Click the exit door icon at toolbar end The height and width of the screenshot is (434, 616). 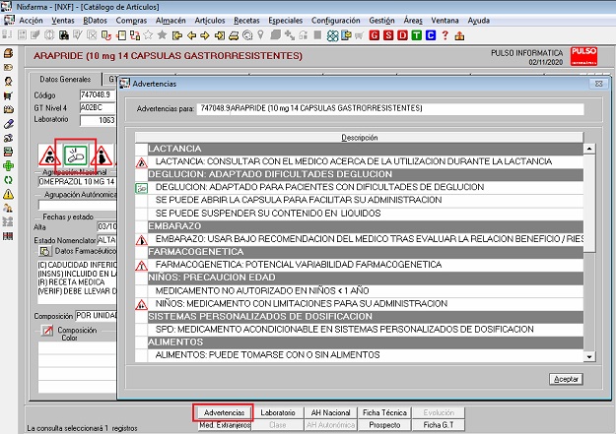click(x=459, y=36)
